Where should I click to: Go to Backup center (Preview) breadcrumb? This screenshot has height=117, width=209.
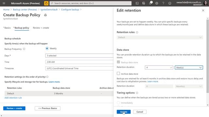tap(25, 9)
